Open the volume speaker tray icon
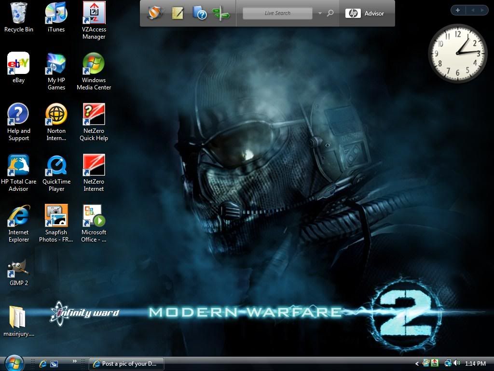494x371 pixels. pos(456,363)
